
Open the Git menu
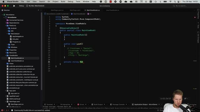49,2
